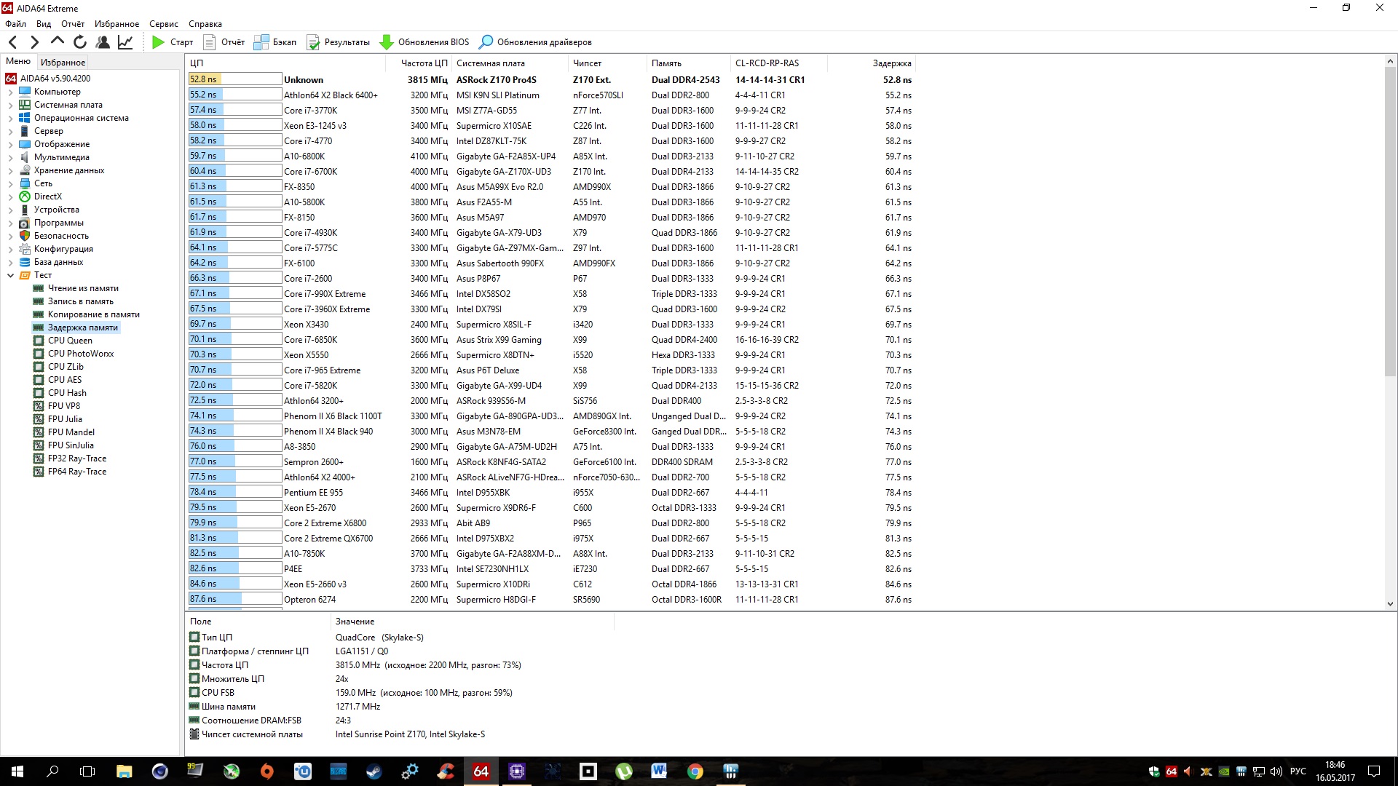Collapse the Тест tree node
Viewport: 1398px width, 786px height.
point(10,275)
